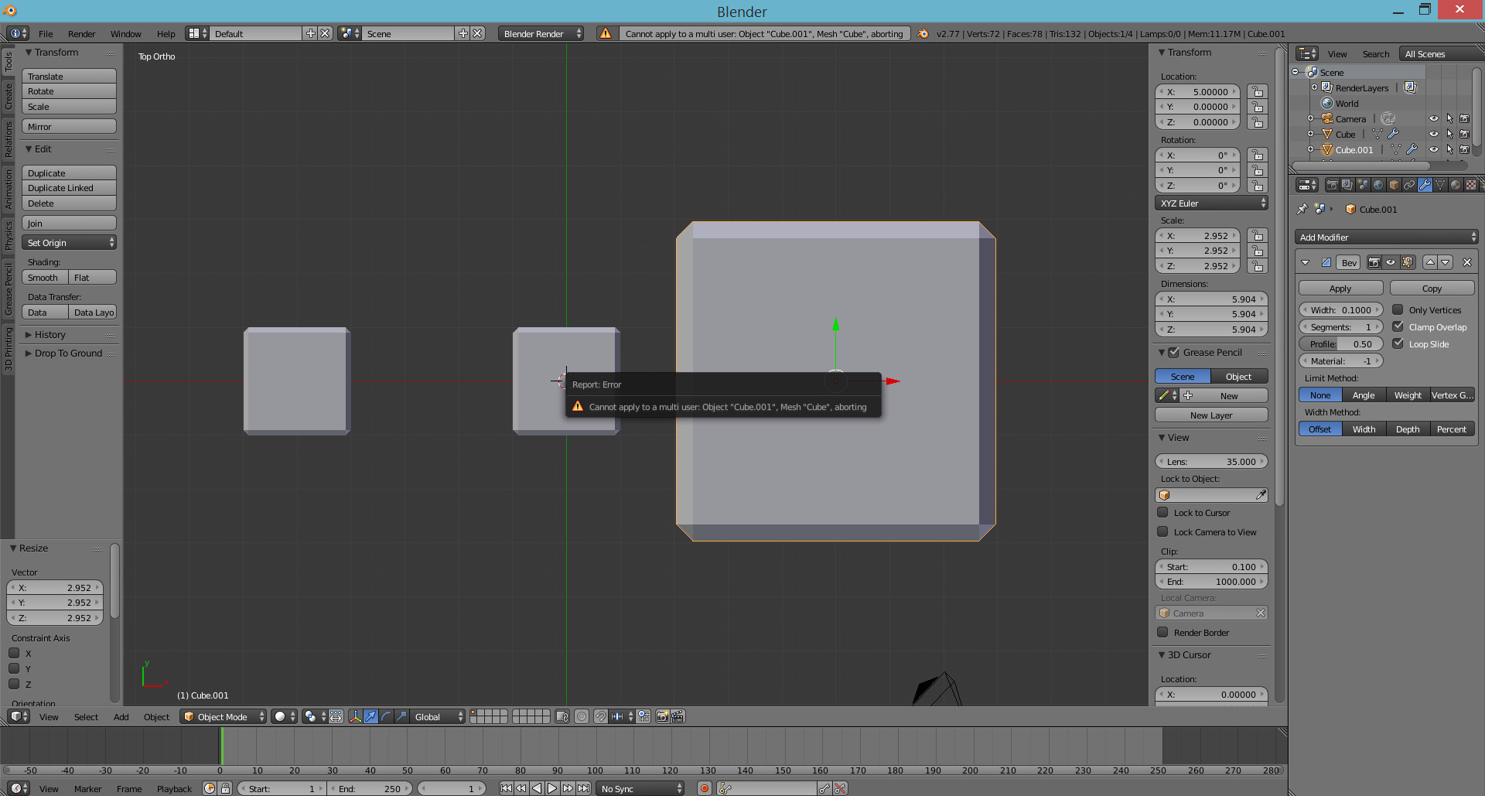Uncheck the Loop Slide checkbox

pos(1398,343)
